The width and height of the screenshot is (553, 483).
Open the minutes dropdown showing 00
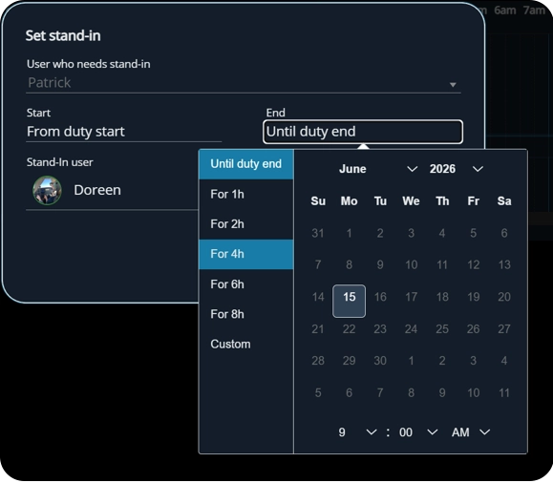point(418,432)
